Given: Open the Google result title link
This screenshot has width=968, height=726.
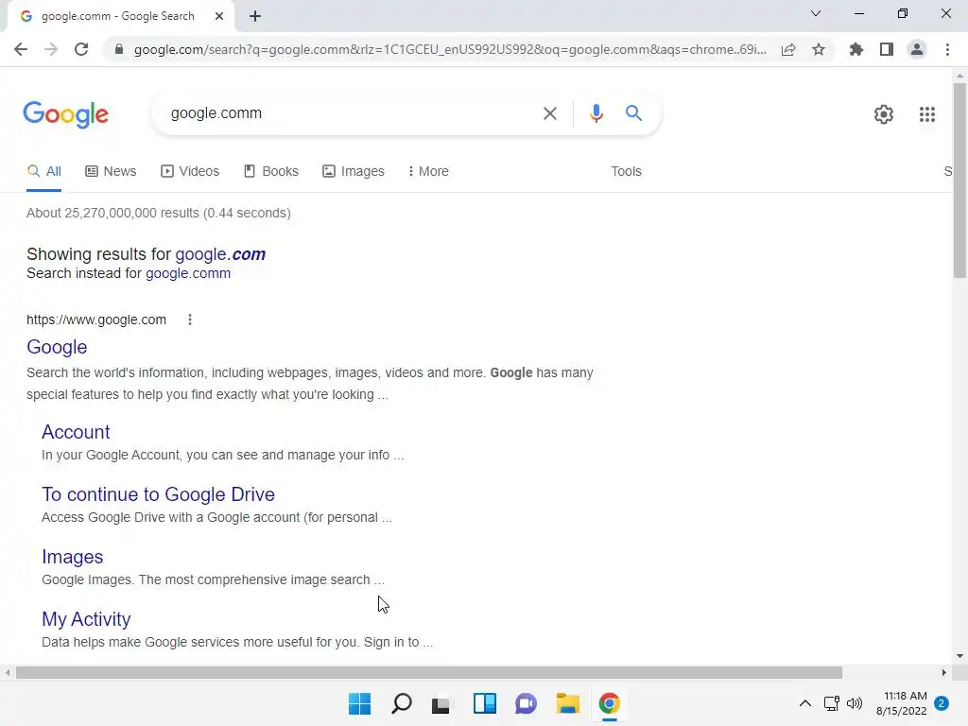Looking at the screenshot, I should (x=57, y=347).
